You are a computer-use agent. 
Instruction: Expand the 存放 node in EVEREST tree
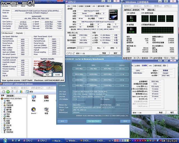[x=2, y=114]
